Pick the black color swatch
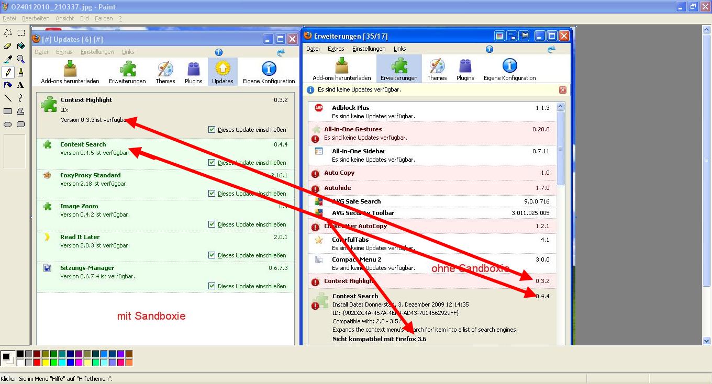 click(x=20, y=354)
